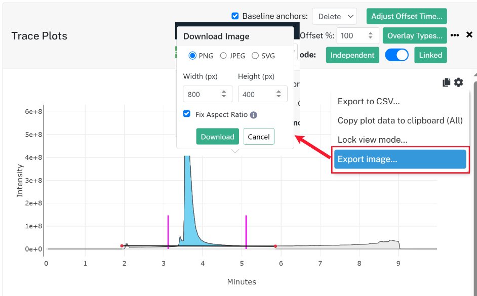Close the Trace Plots panel

click(469, 34)
